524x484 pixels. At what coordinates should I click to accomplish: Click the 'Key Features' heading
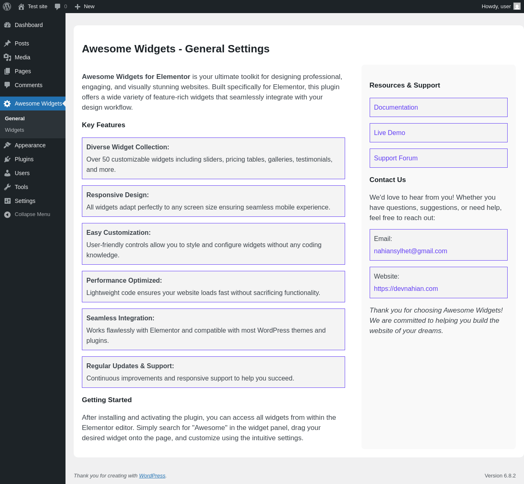pos(104,125)
